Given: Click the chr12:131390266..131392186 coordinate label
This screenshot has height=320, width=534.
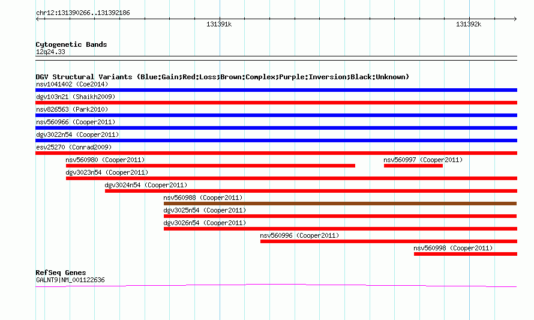Looking at the screenshot, I should [x=83, y=13].
